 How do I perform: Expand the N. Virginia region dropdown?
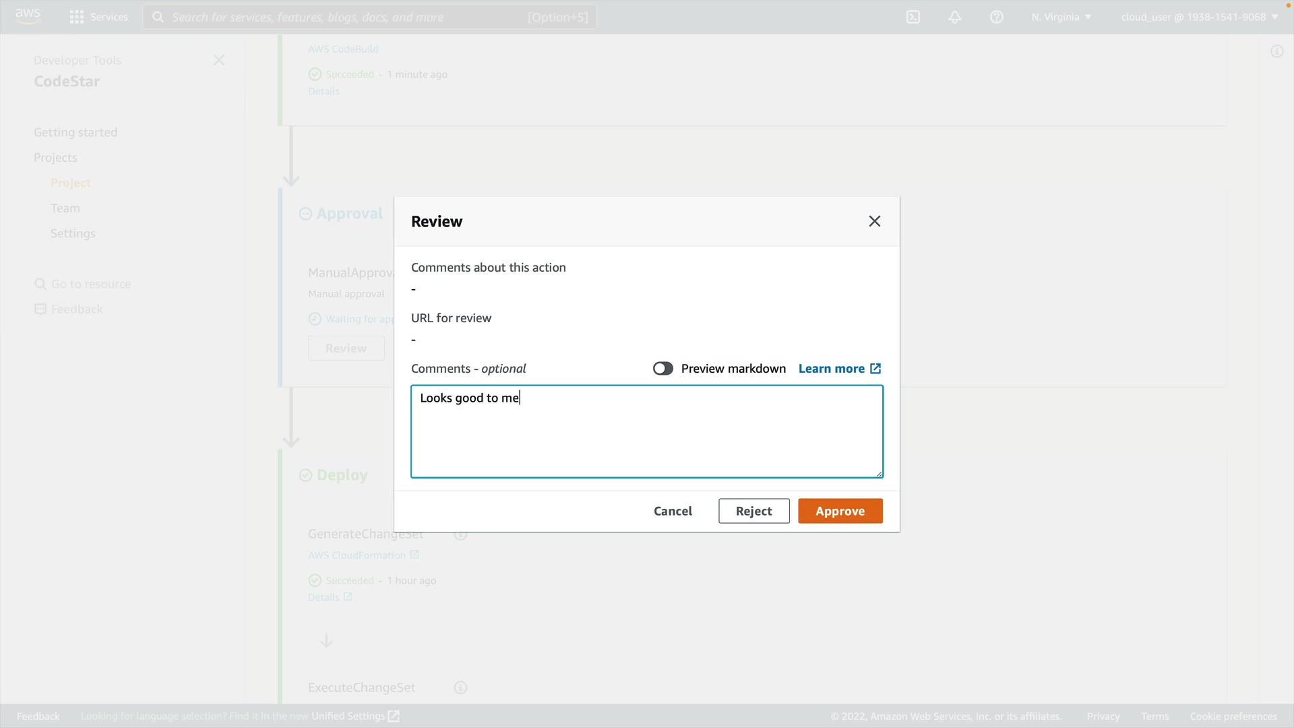[x=1061, y=17]
